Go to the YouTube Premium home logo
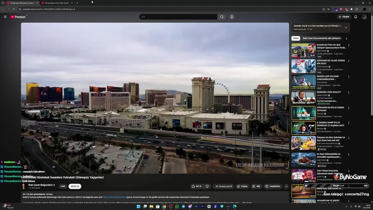This screenshot has width=373, height=210. coord(18,17)
